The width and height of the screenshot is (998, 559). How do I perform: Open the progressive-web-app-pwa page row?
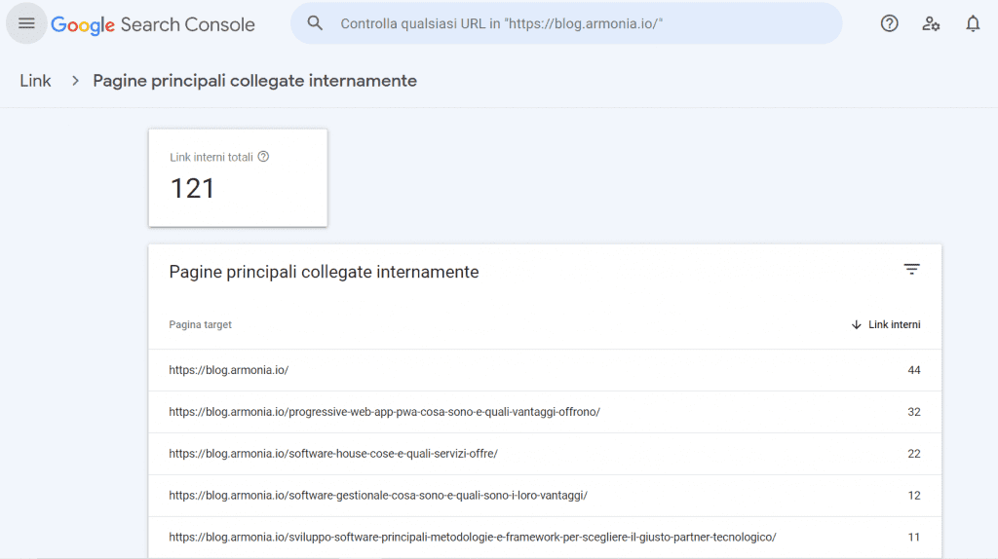click(x=384, y=412)
